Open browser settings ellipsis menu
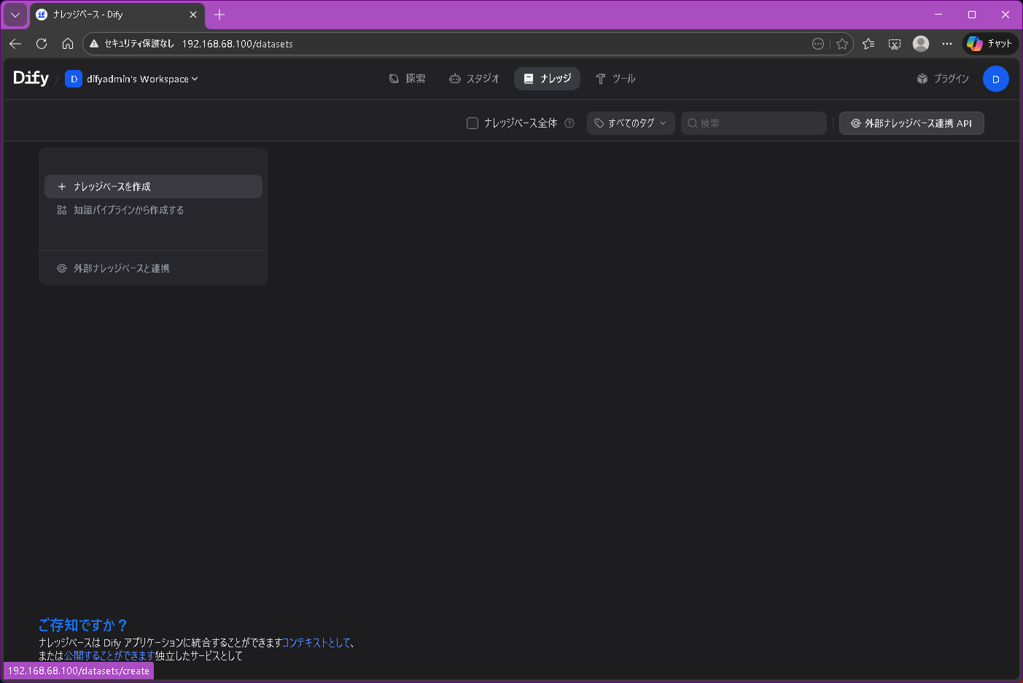This screenshot has width=1023, height=683. pyautogui.click(x=947, y=44)
